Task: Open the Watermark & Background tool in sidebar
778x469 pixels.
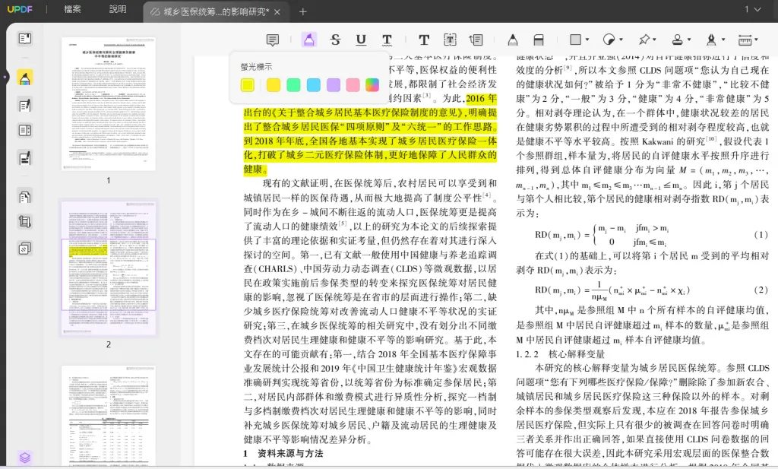Action: 25,248
